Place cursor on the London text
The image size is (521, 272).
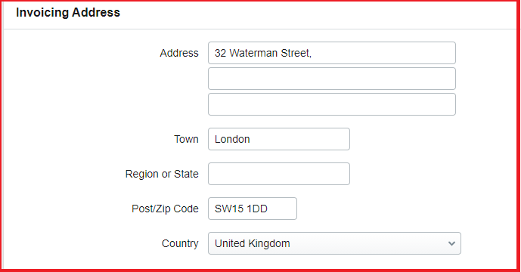pyautogui.click(x=232, y=139)
